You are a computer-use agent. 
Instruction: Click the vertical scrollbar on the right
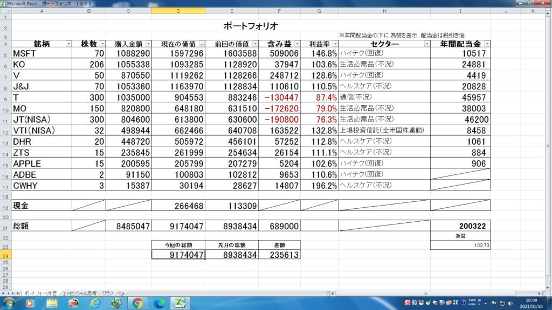548,145
